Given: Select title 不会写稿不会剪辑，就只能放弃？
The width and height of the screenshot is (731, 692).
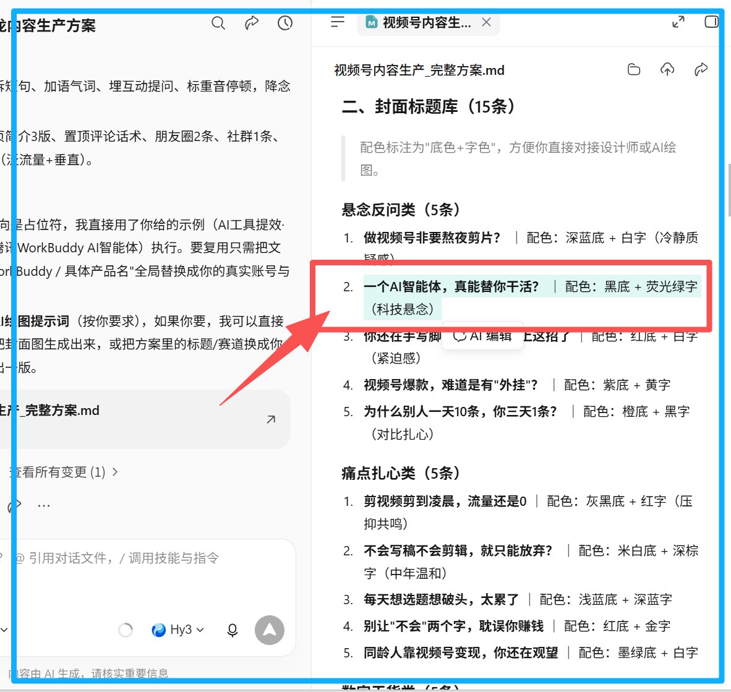Looking at the screenshot, I should click(x=458, y=551).
